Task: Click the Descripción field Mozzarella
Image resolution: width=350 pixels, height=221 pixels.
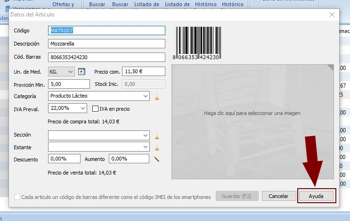Action: point(107,44)
